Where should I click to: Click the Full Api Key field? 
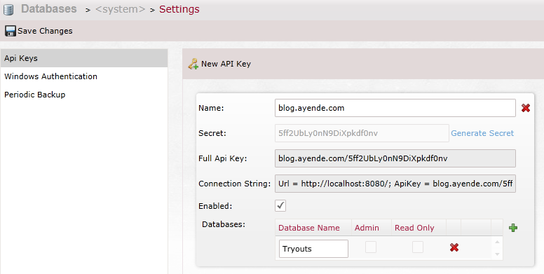(395, 158)
